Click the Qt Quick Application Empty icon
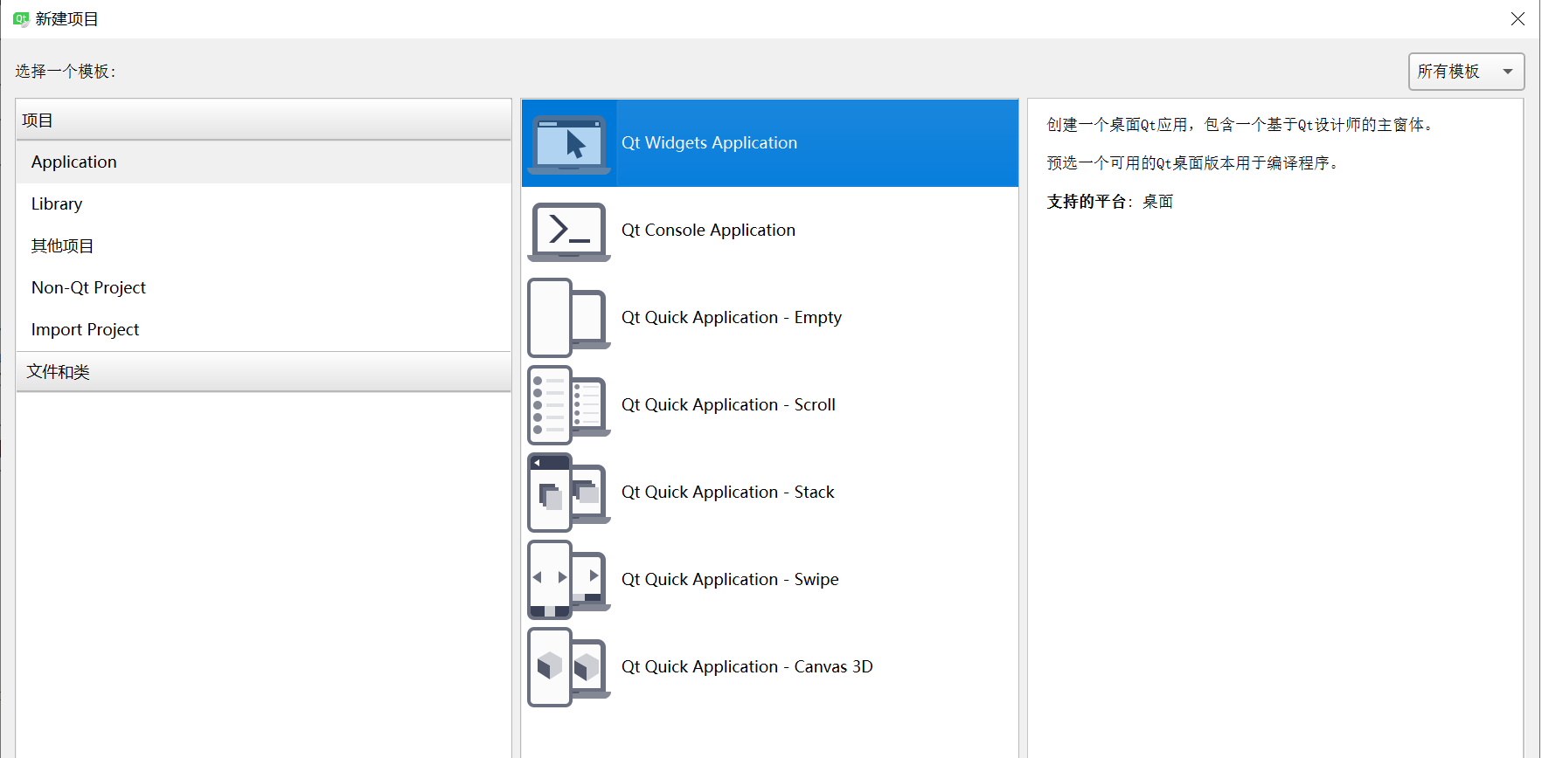 (x=569, y=318)
